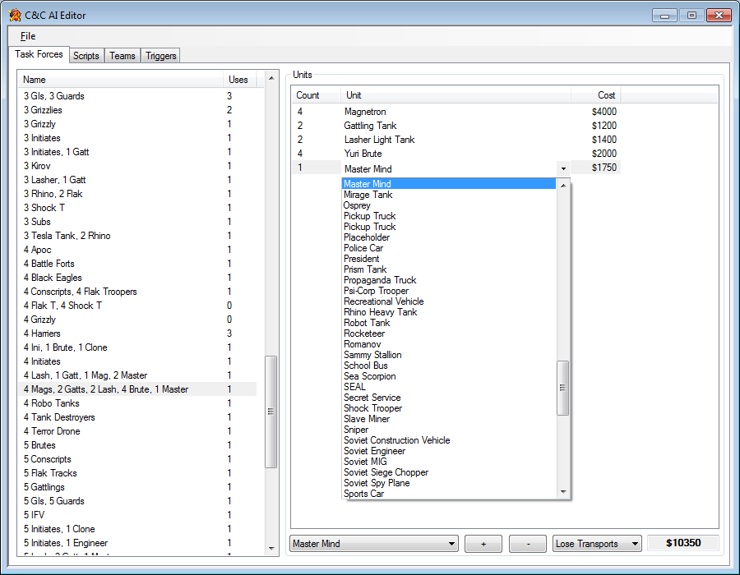Select the '4 Harriers' task force
This screenshot has width=740, height=575.
coord(137,333)
